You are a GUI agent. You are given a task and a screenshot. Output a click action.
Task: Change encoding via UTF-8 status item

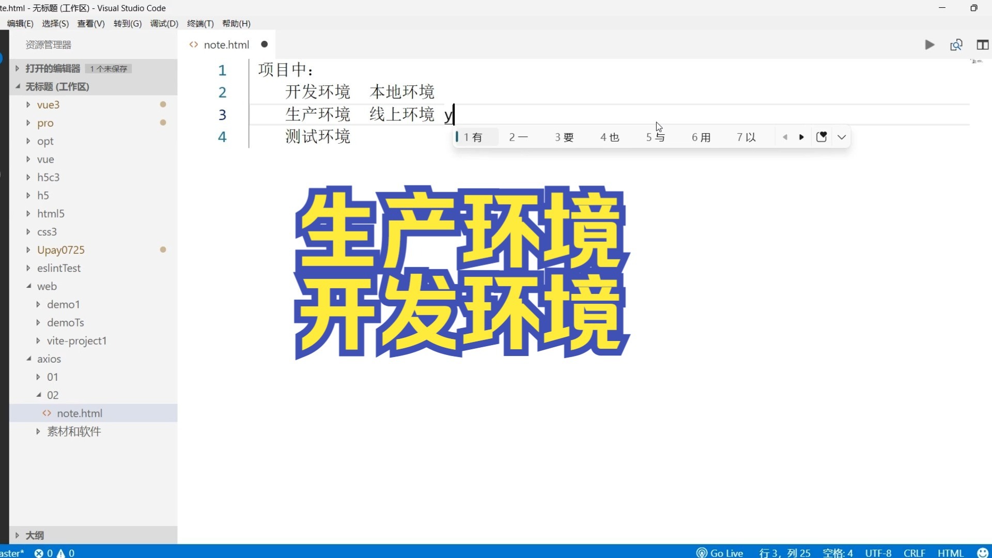[x=878, y=553]
